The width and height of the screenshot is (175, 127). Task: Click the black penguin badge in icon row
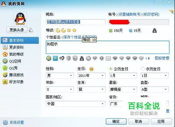pos(82,58)
